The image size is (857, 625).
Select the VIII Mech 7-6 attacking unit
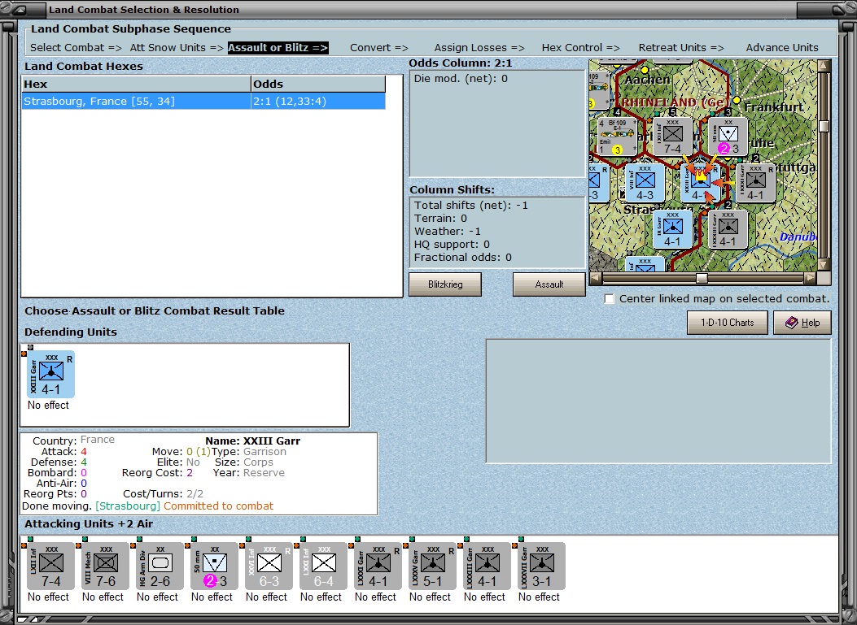point(106,566)
